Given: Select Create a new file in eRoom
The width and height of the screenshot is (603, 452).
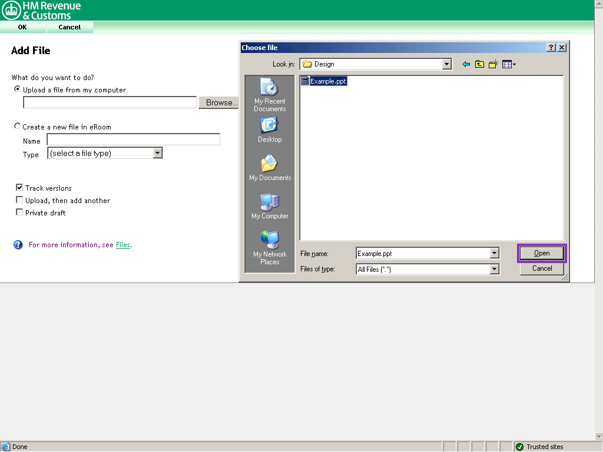Looking at the screenshot, I should click(17, 126).
